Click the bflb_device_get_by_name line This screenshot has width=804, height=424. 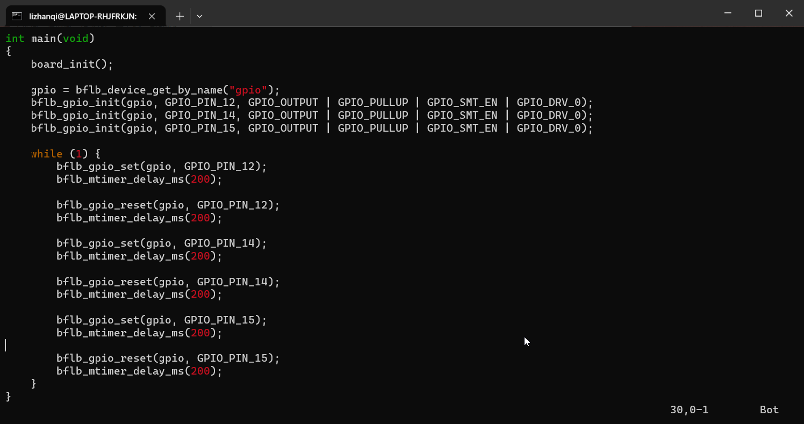(155, 90)
